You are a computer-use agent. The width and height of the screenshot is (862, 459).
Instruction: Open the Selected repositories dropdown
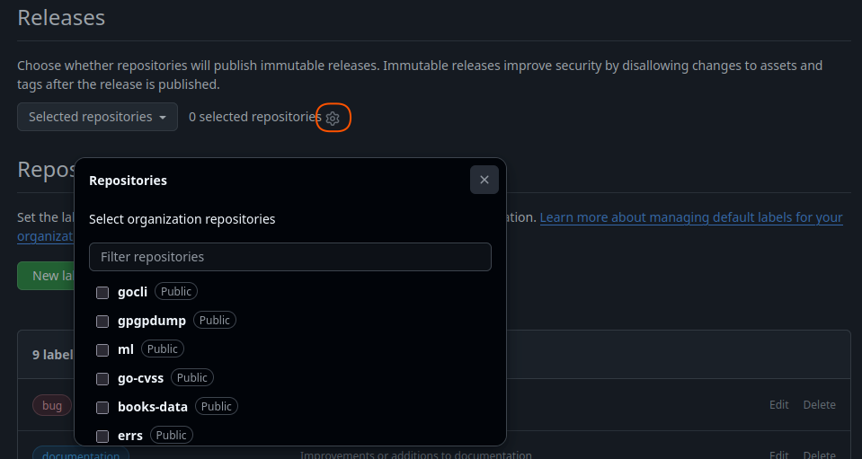[x=97, y=117]
